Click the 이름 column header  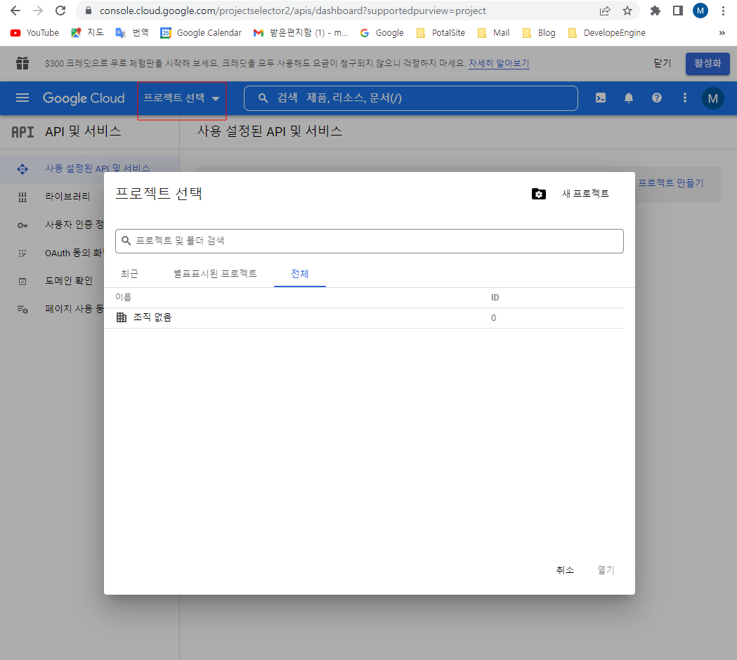(x=123, y=298)
